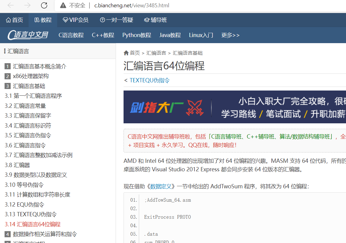Open VIP会员 in the top navigation
Image resolution: width=346 pixels, height=243 pixels.
(75, 20)
